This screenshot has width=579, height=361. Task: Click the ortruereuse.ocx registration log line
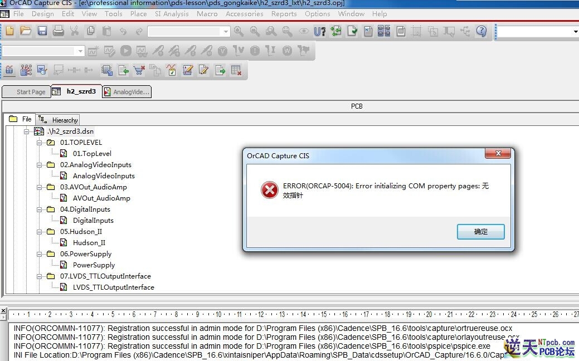(x=263, y=328)
